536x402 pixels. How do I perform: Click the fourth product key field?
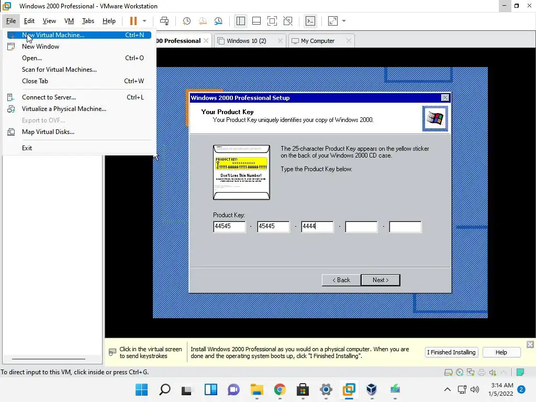pyautogui.click(x=361, y=227)
